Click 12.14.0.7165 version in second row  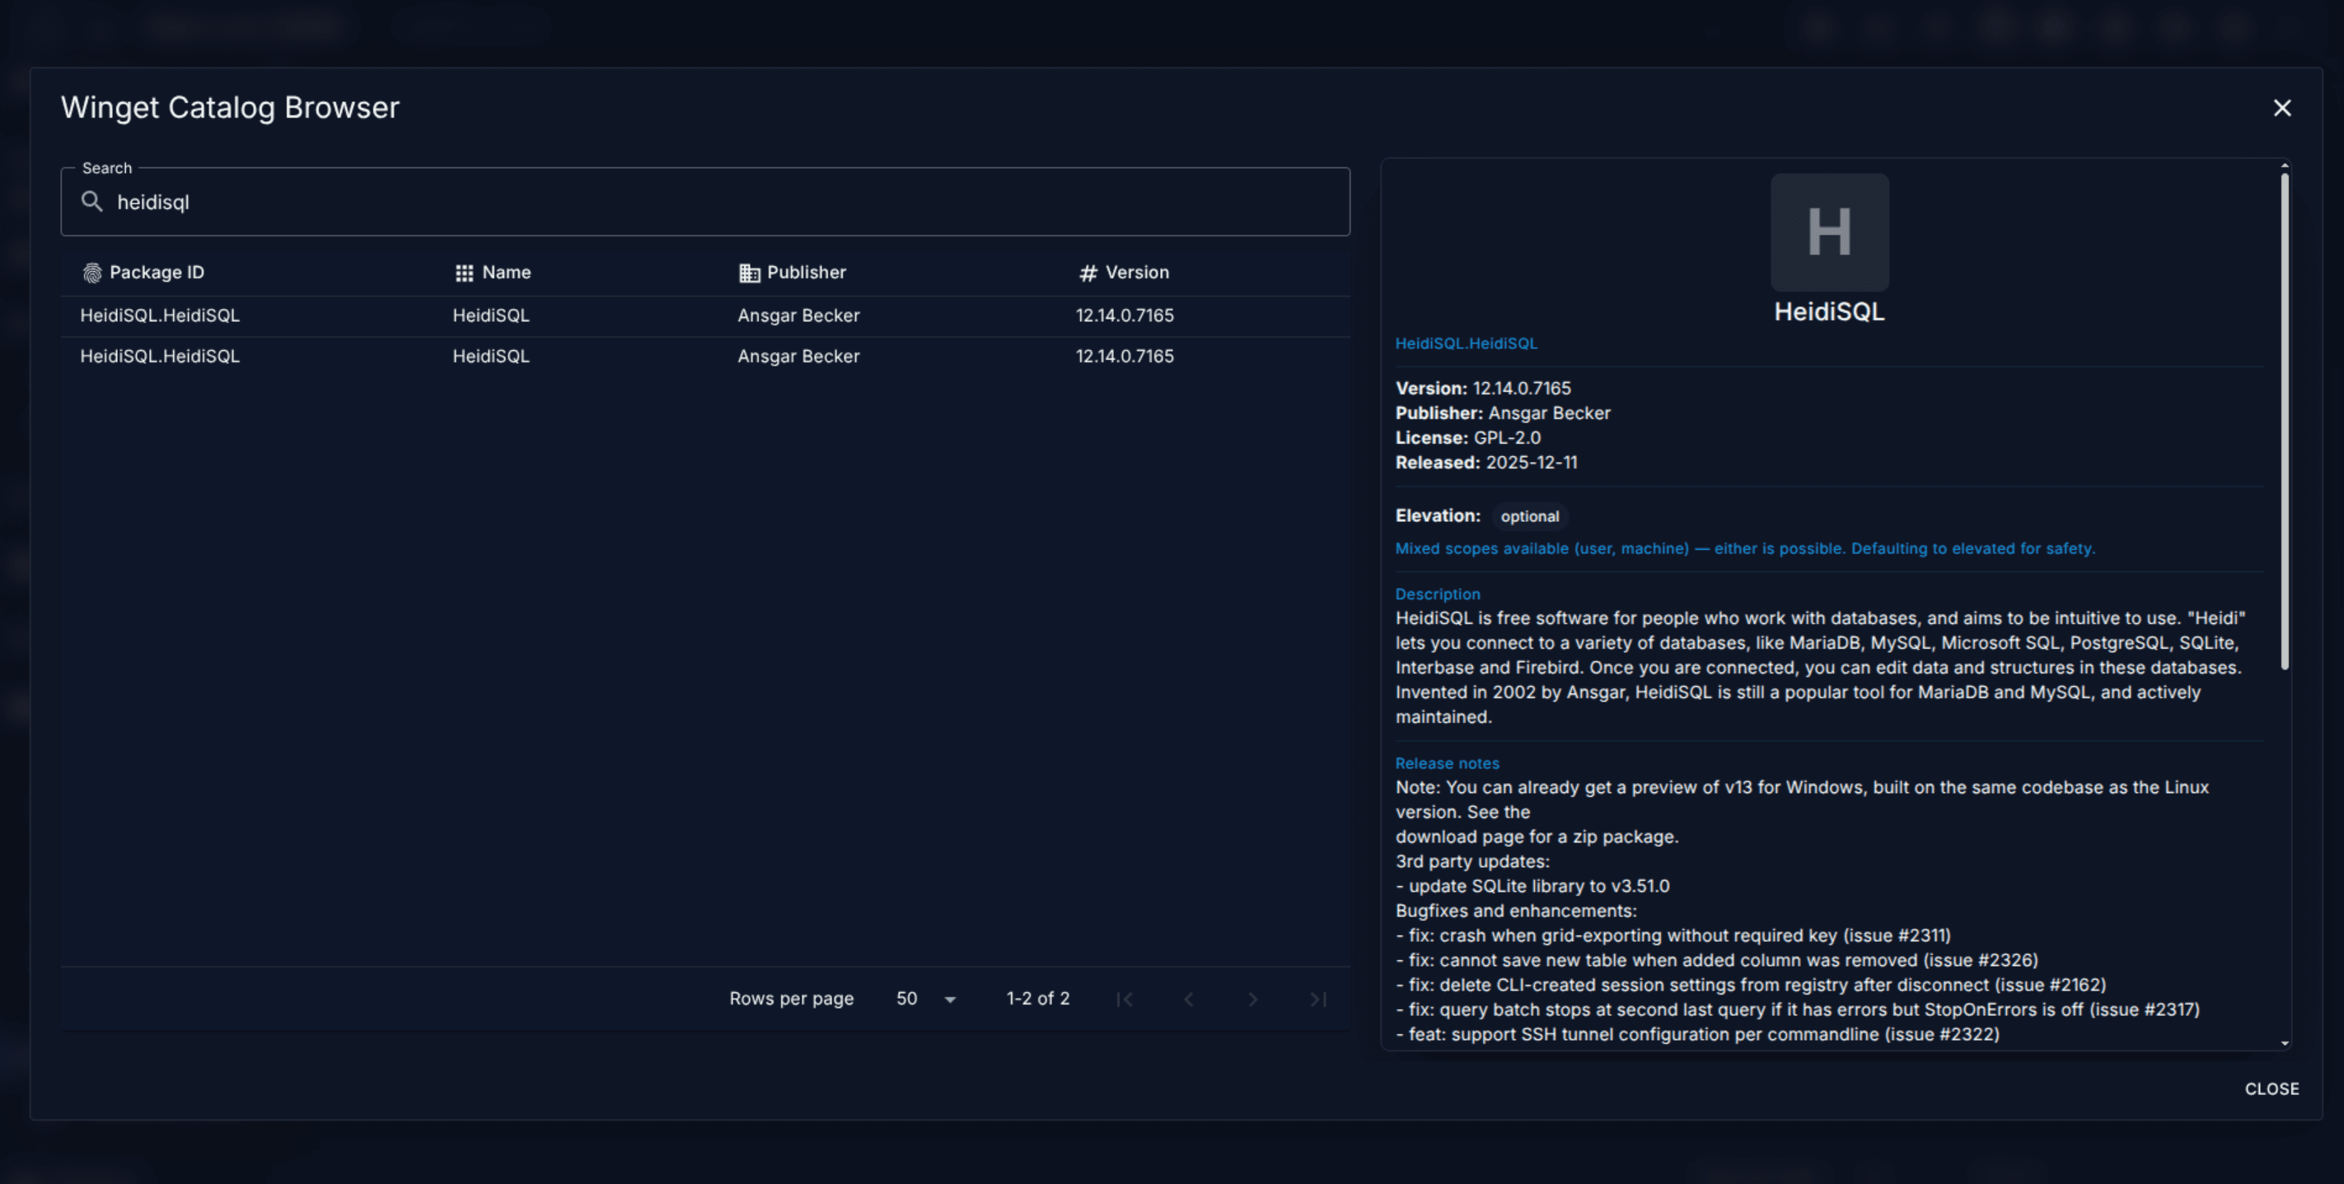[x=1125, y=357]
